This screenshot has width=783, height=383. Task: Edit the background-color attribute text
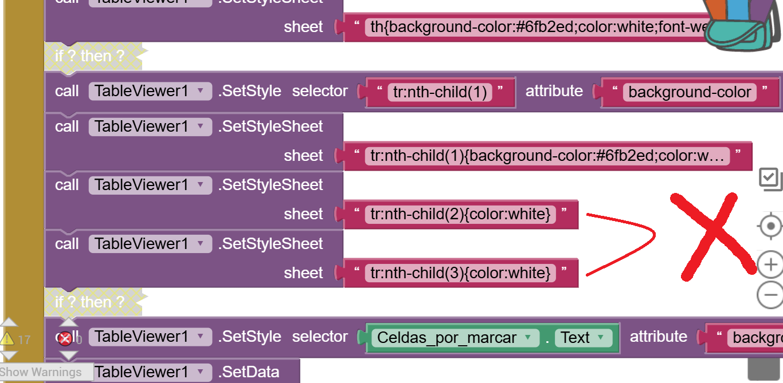(690, 92)
